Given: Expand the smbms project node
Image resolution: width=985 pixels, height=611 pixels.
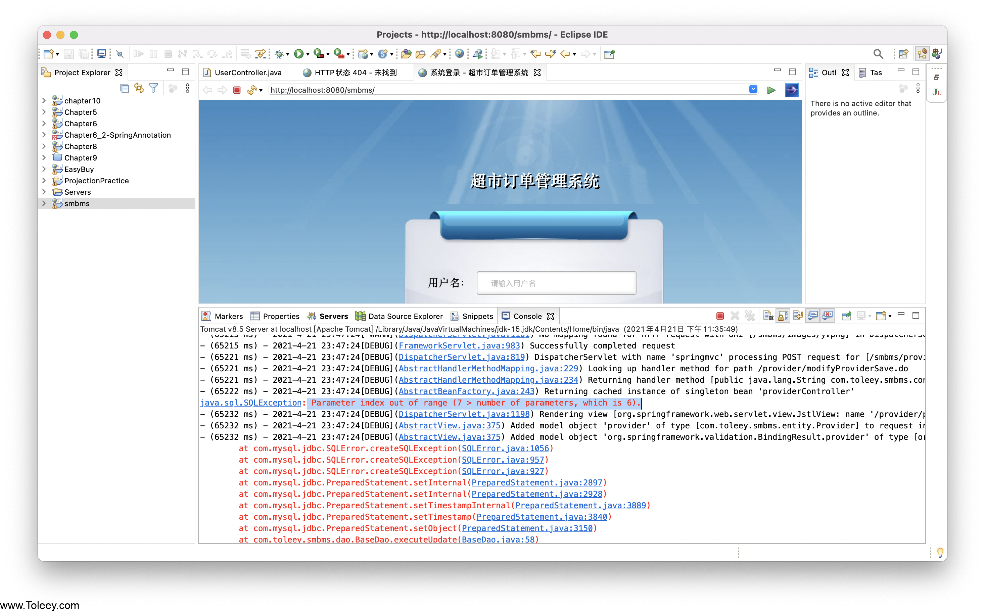Looking at the screenshot, I should (44, 203).
